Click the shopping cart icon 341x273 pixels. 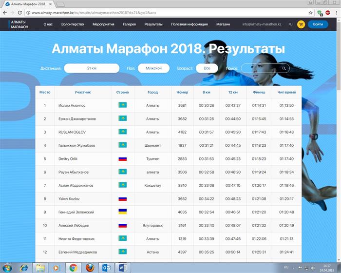click(301, 24)
